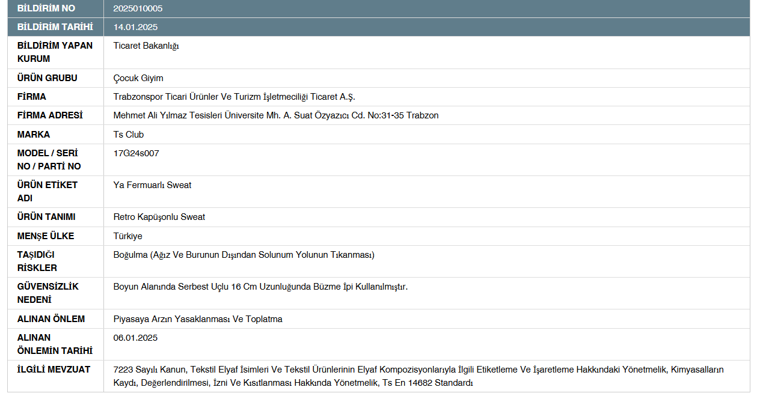
Task: Select the 7223 Sayılı Kanun legislation text
Action: tap(418, 376)
